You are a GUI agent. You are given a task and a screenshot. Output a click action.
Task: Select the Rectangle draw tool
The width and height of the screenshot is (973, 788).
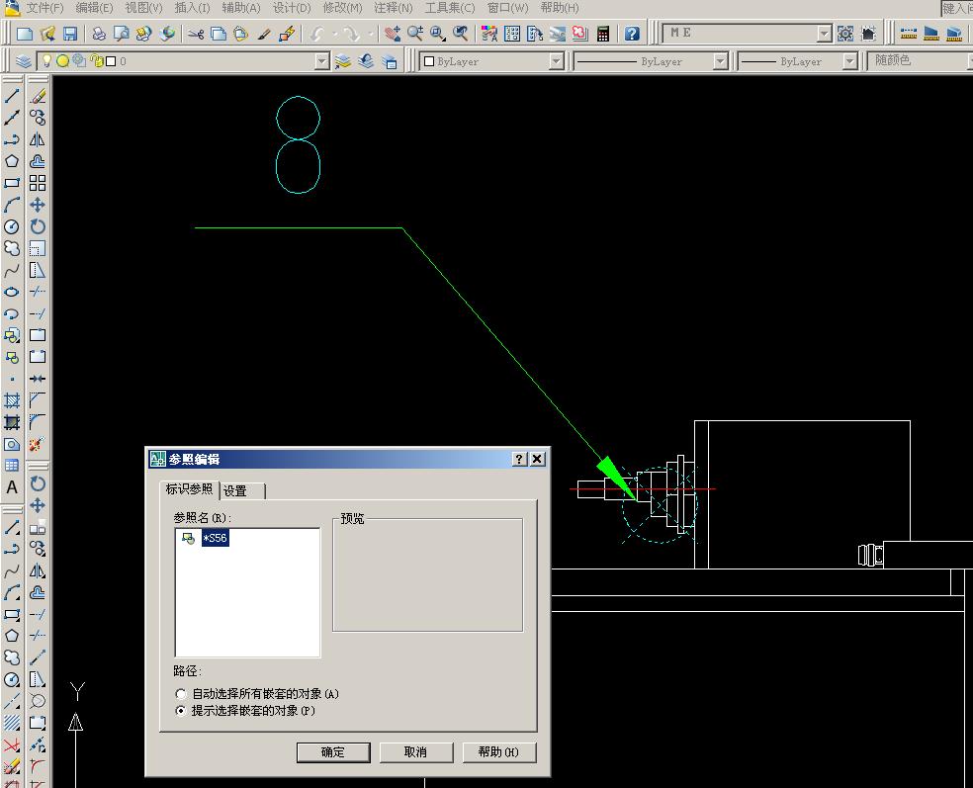[x=12, y=183]
